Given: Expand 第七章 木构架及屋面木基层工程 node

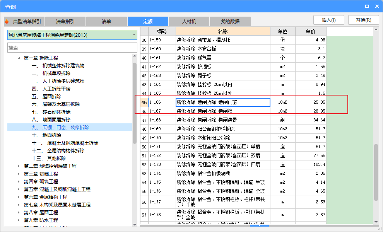Looking at the screenshot, I should [x=19, y=205].
